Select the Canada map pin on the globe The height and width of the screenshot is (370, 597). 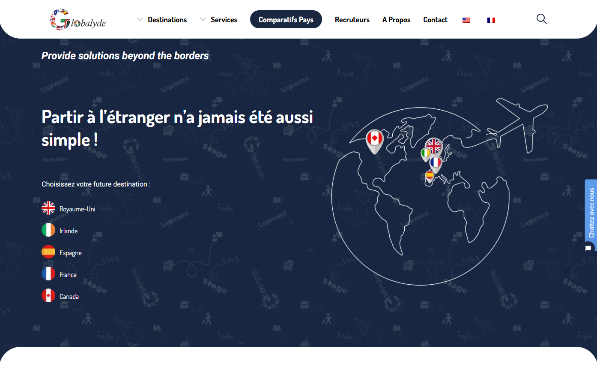click(x=375, y=141)
